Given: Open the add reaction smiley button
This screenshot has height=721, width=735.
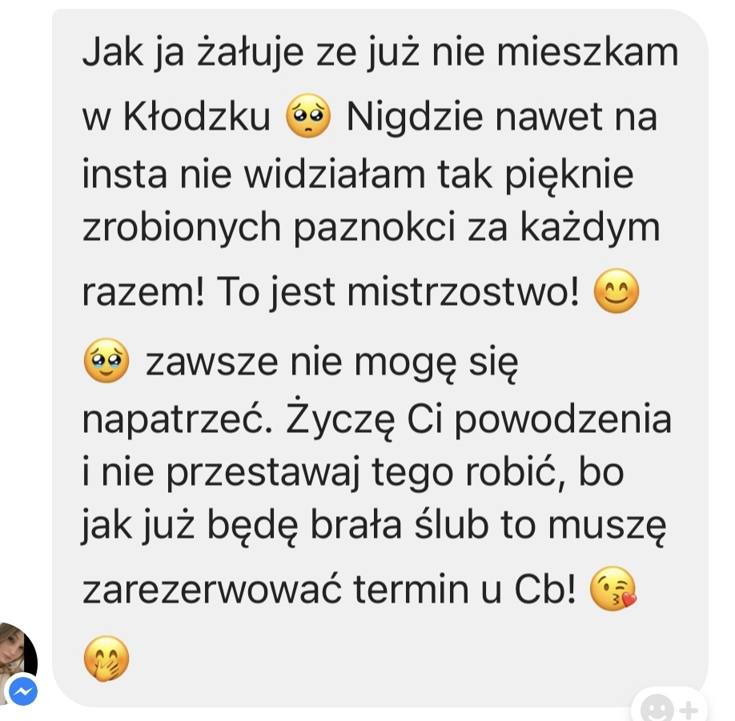Looking at the screenshot, I should coord(668,707).
